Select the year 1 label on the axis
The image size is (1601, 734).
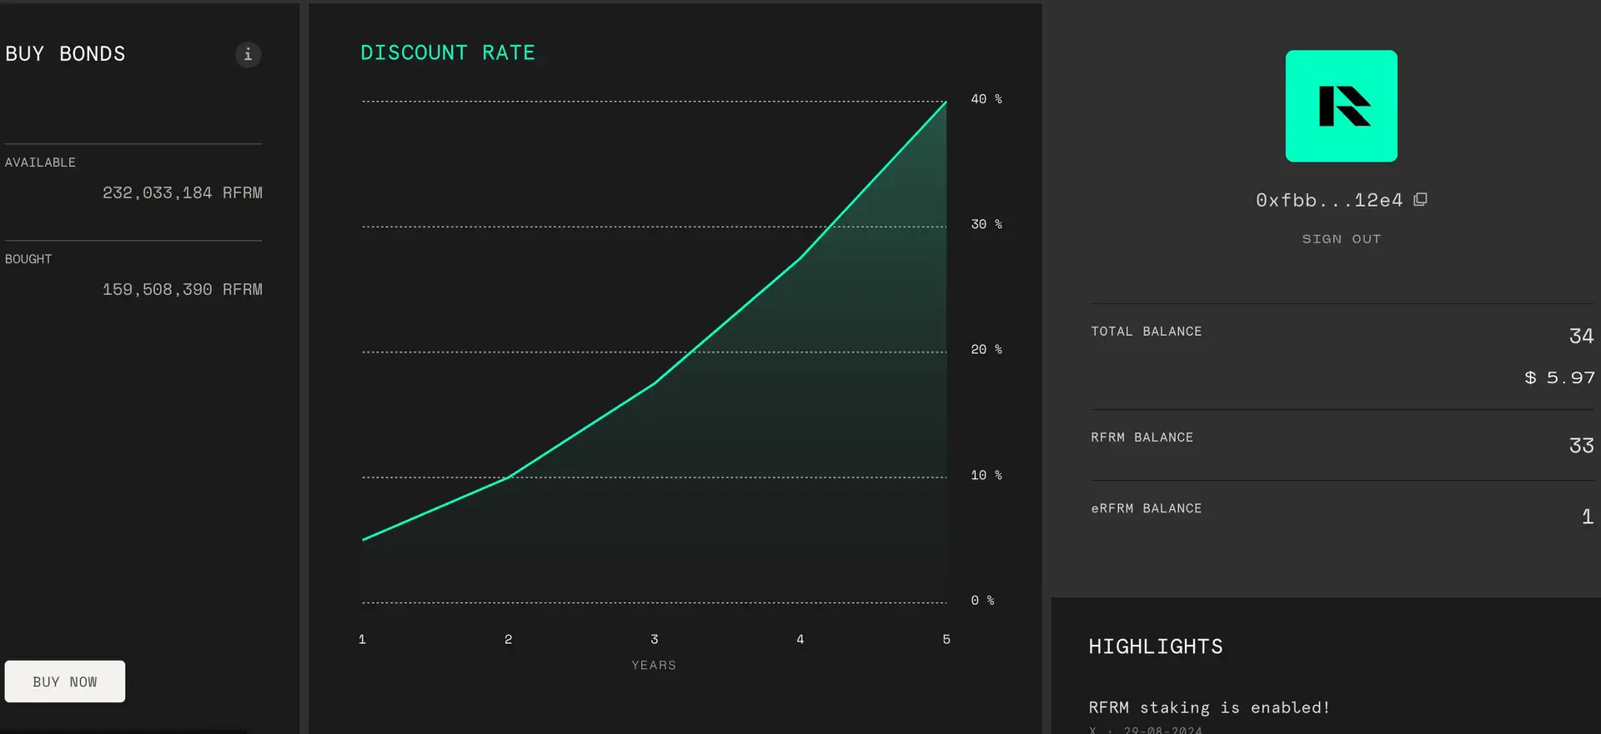click(362, 639)
